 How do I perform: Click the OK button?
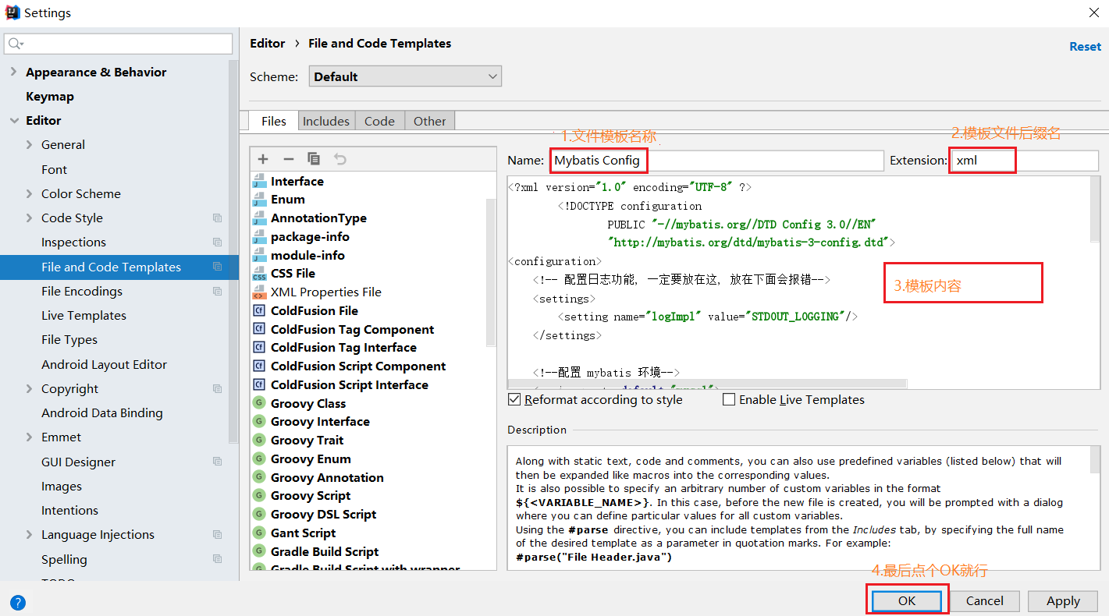907,601
